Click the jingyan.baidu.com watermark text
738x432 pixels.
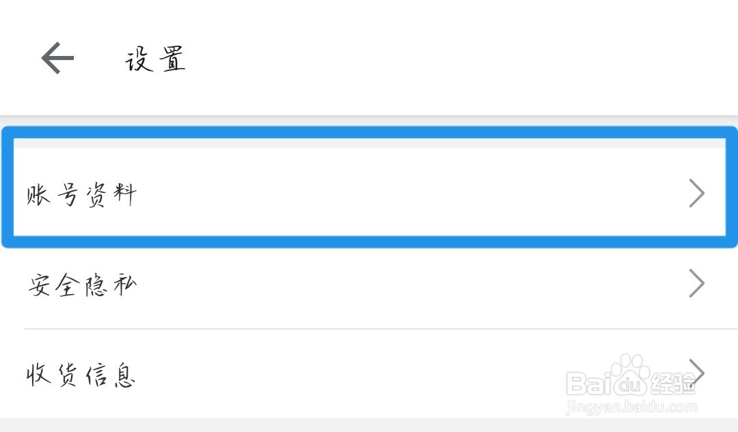coord(631,407)
